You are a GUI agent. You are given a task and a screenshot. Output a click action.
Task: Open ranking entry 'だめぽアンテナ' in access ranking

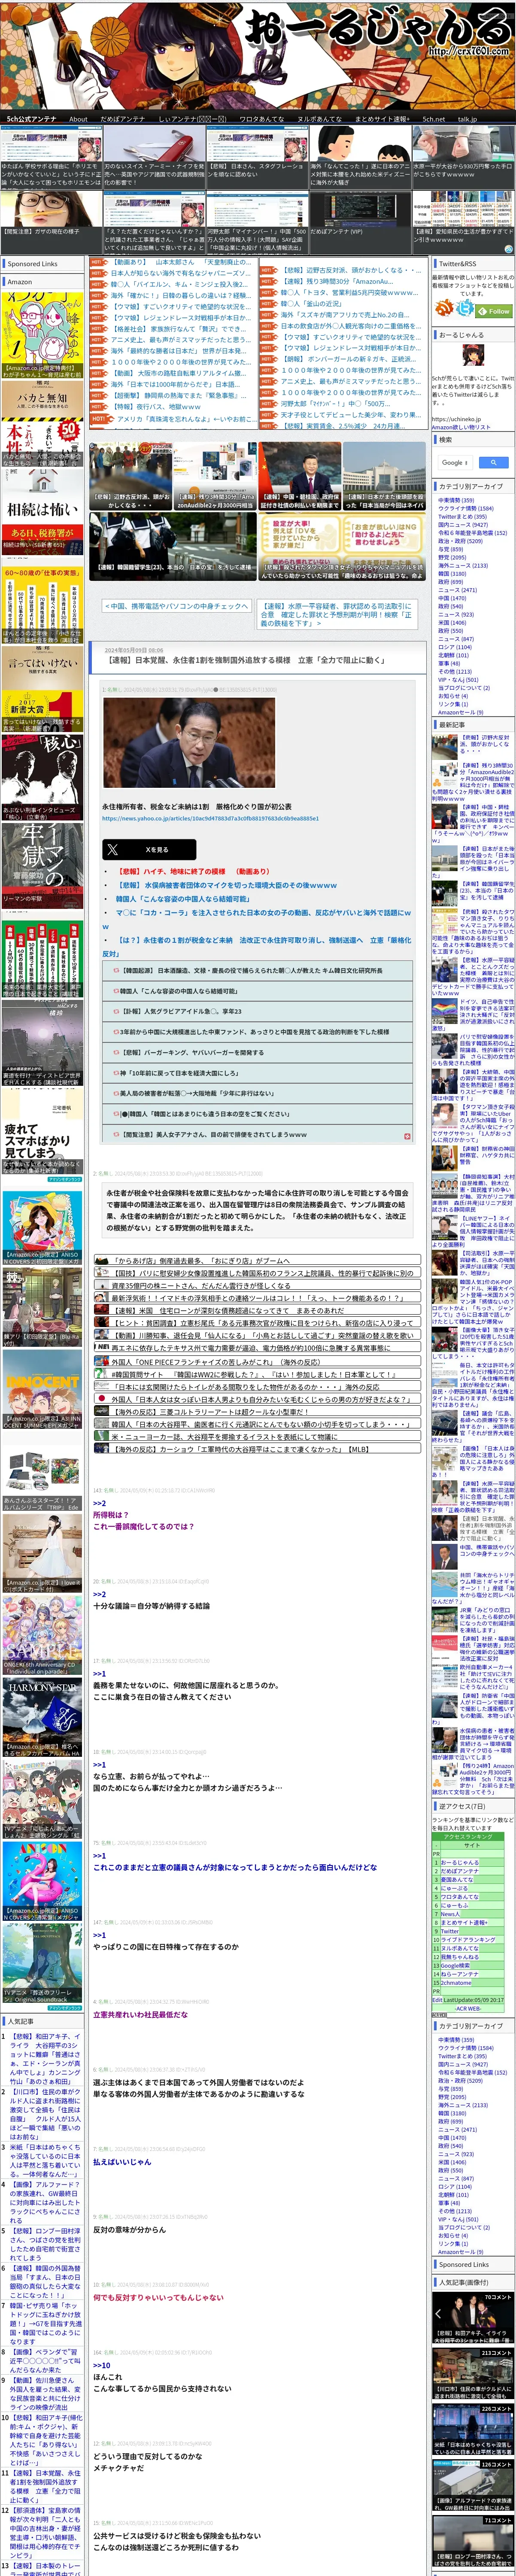461,1871
